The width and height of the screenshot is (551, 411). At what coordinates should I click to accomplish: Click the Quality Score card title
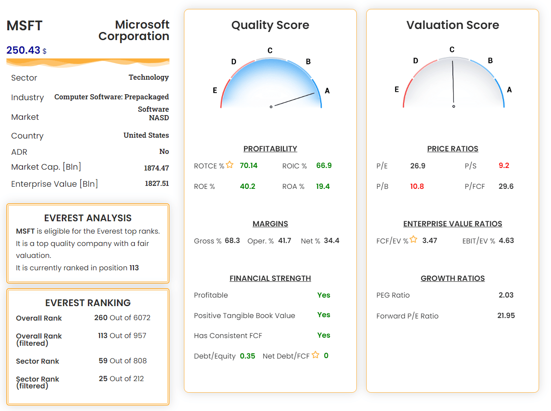pyautogui.click(x=270, y=25)
